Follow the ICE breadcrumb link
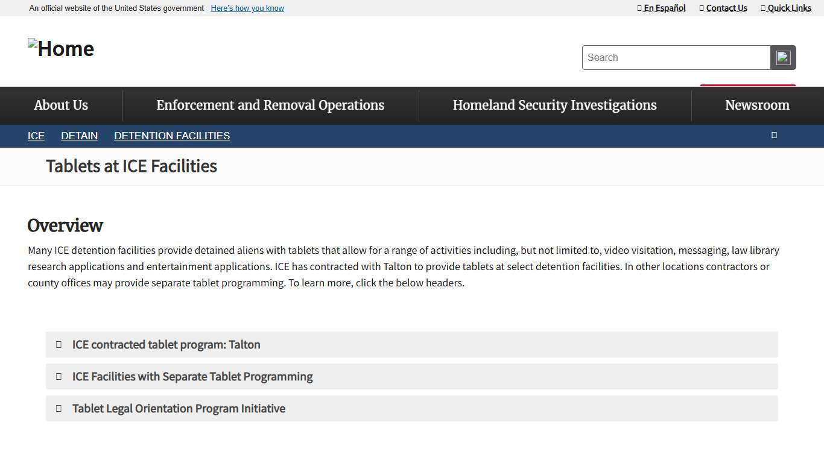The image size is (824, 463). click(36, 136)
